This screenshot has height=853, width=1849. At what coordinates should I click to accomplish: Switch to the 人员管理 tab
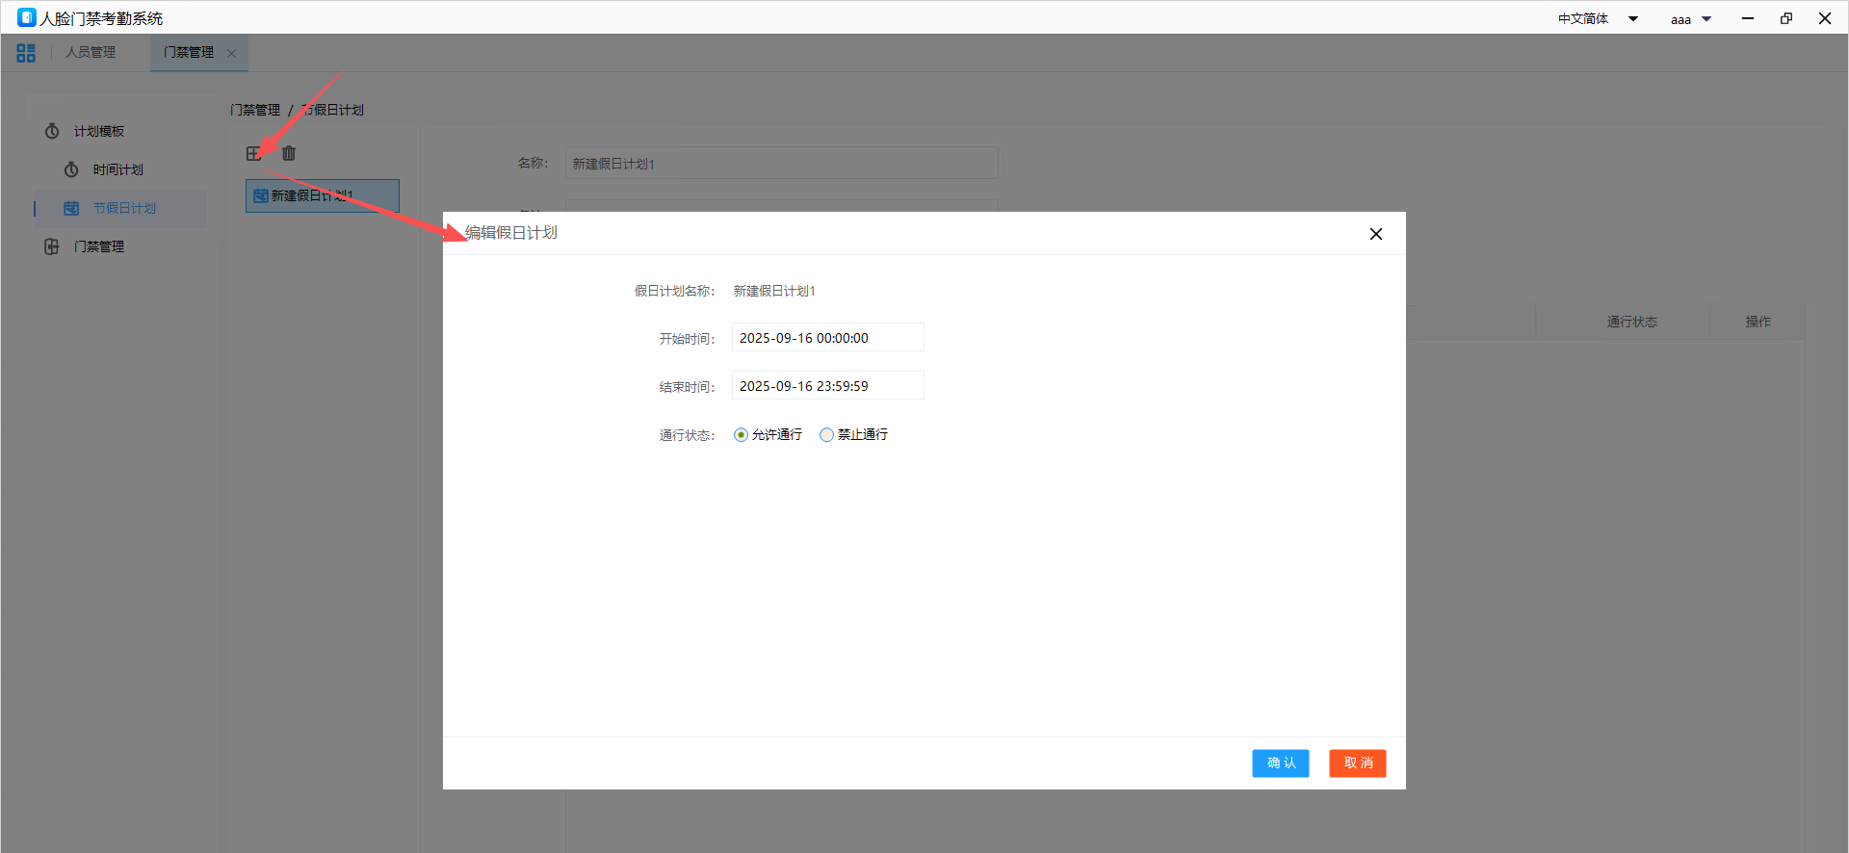(91, 53)
